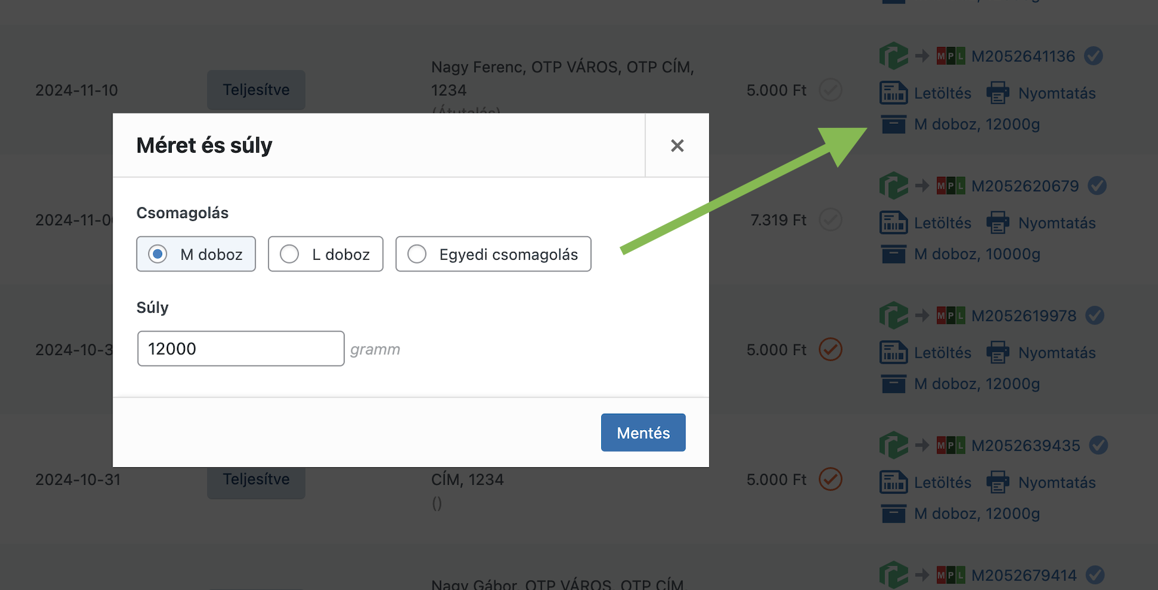The height and width of the screenshot is (590, 1158).
Task: Open tracking number M2052620679 link
Action: pyautogui.click(x=1025, y=186)
